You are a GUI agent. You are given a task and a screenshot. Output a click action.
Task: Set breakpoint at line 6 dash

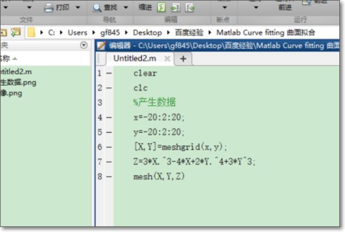pyautogui.click(x=109, y=147)
